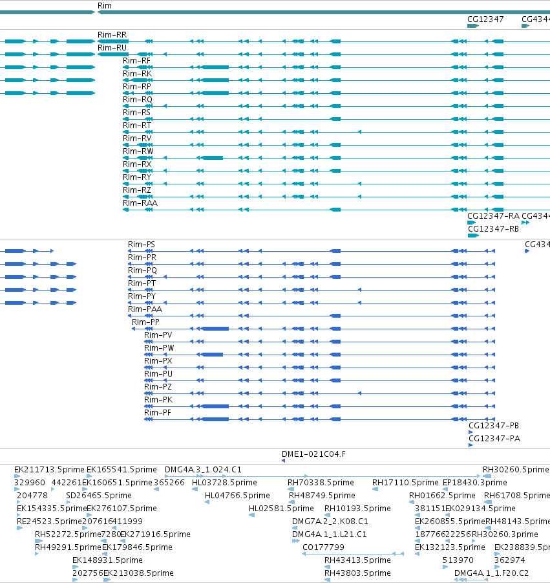Open the Rim-RU transcript label
Screen dimensions: 550x583
click(112, 48)
